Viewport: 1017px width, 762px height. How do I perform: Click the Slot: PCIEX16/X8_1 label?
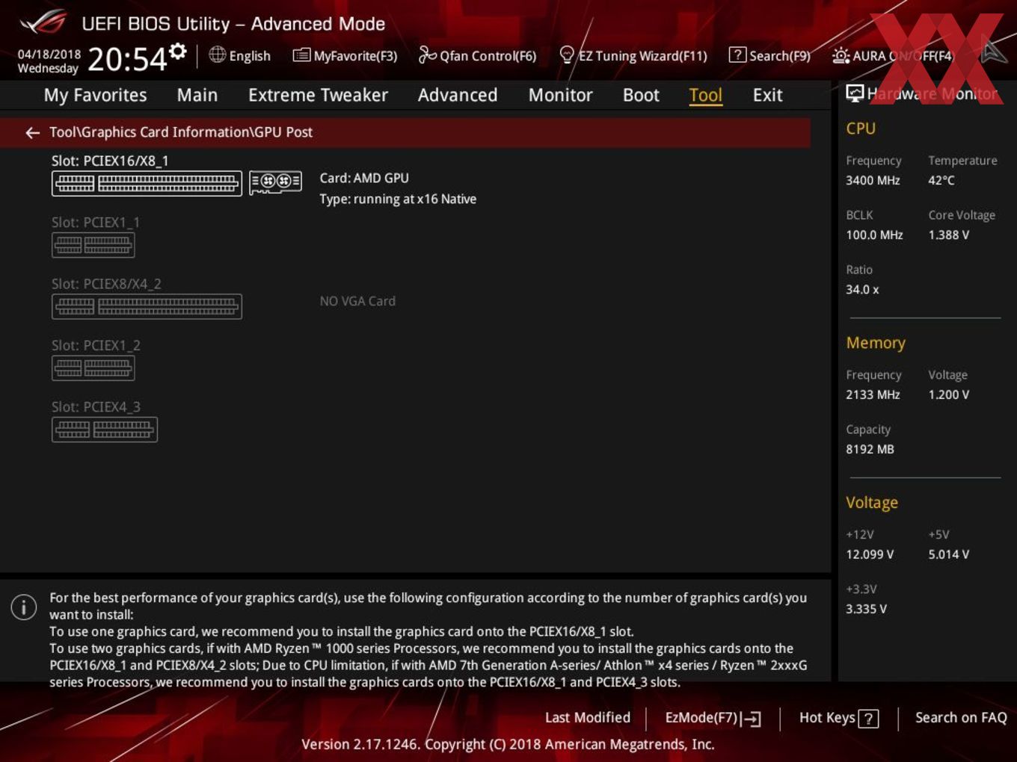point(110,161)
